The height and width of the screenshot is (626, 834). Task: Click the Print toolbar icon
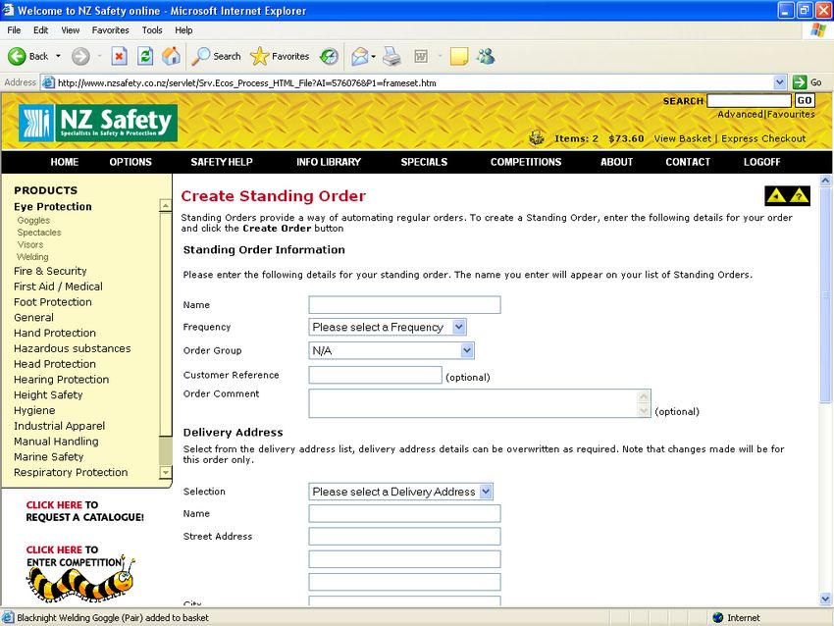[392, 56]
